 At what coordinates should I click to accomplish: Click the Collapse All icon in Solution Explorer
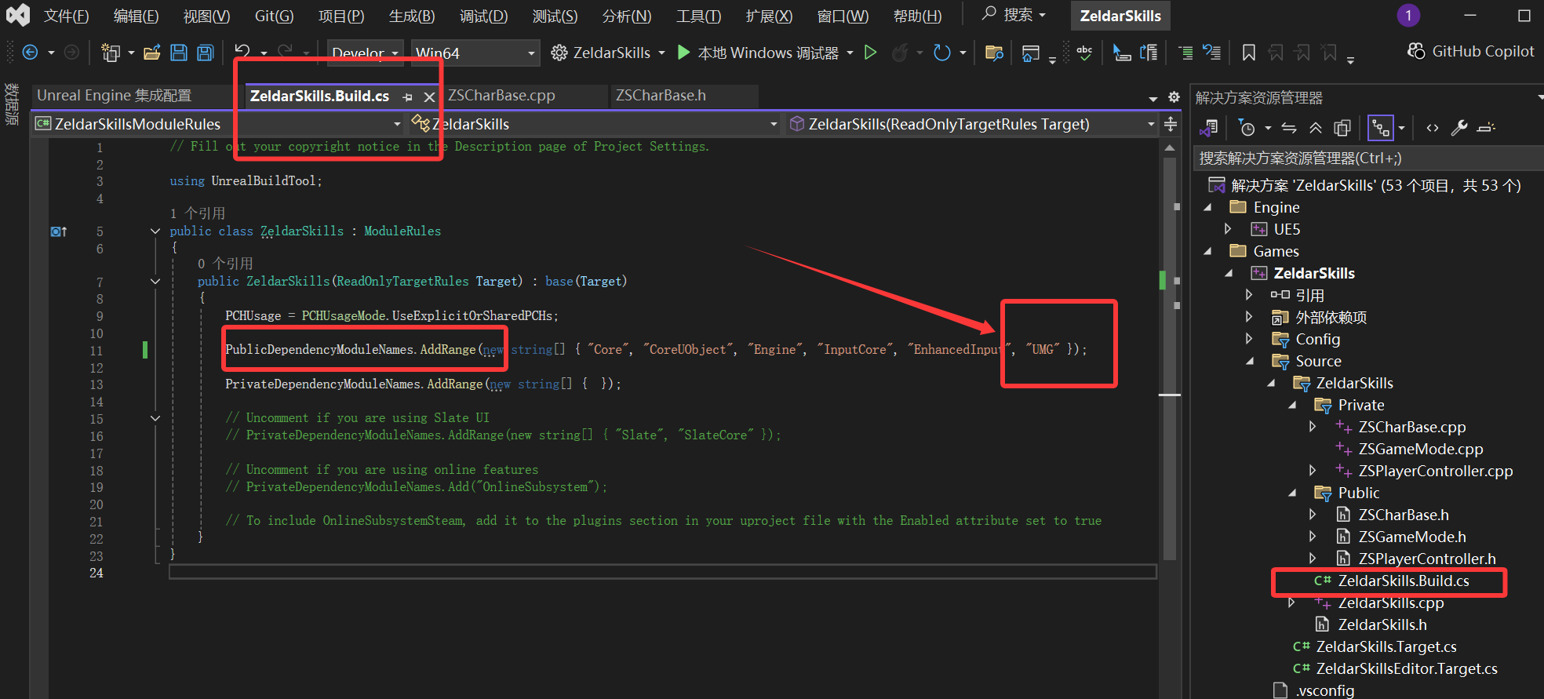(1316, 128)
